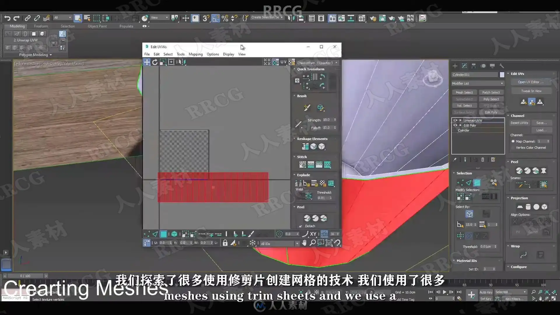
Task: Open the Tex Tools button
Action: tap(422, 18)
